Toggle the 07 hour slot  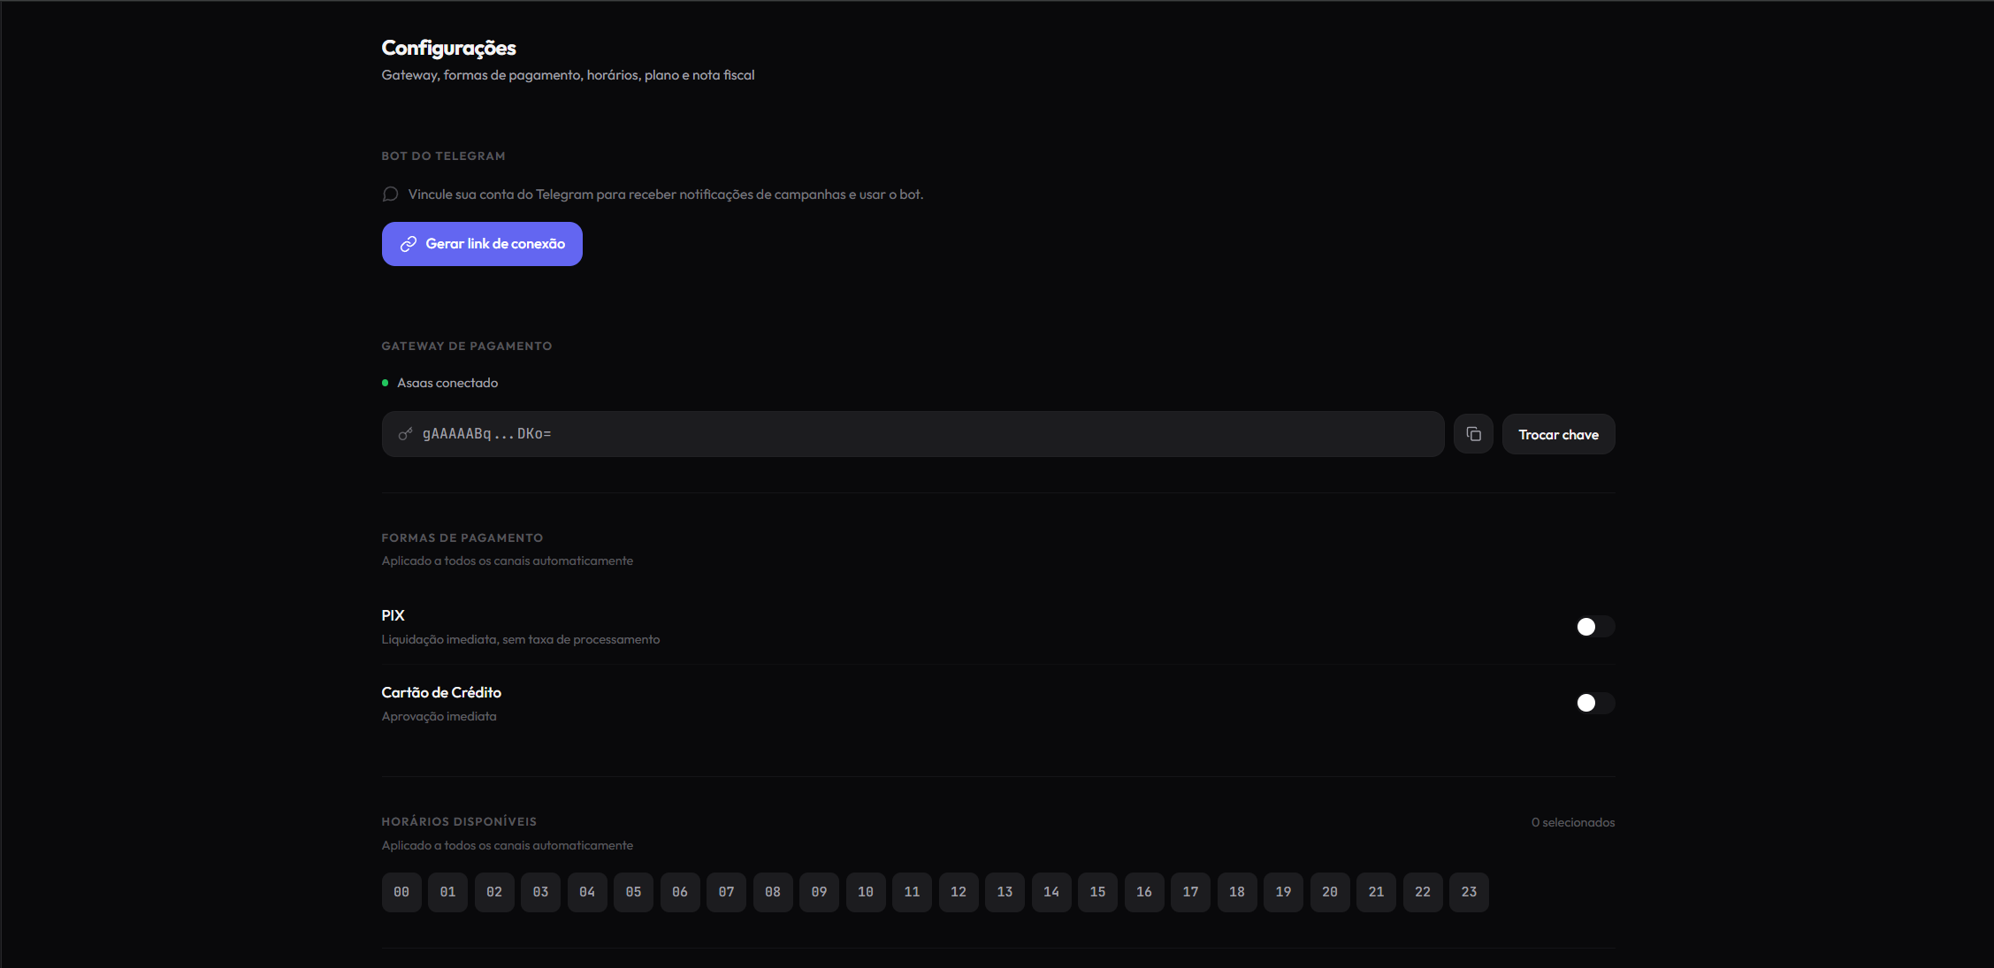pos(727,892)
